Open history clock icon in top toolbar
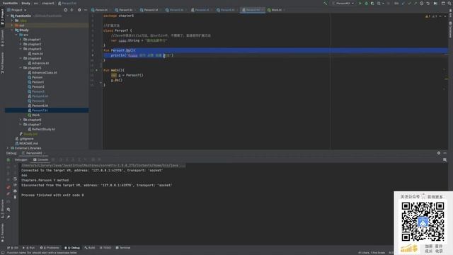This screenshot has height=255, width=453. (422, 3)
